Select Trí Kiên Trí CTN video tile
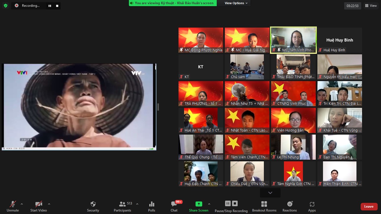Screen dimensions: 381x214 [340, 94]
